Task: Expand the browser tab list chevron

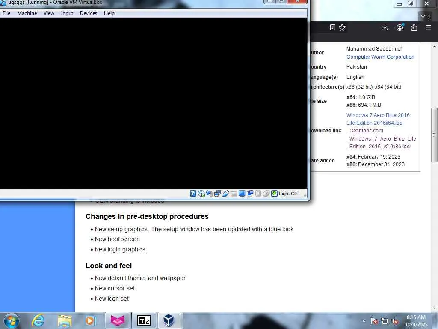Action: click(426, 17)
